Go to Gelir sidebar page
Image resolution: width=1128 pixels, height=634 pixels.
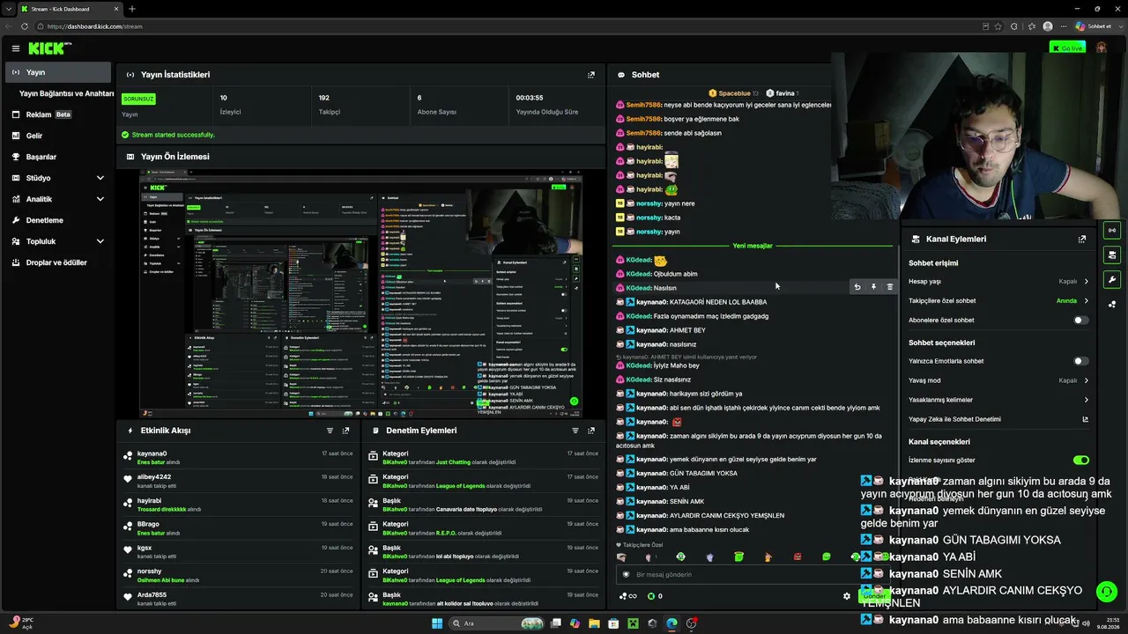point(58,136)
